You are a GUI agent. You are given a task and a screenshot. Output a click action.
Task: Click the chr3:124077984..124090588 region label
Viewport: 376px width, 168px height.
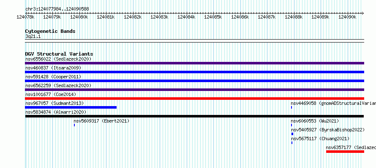point(57,9)
